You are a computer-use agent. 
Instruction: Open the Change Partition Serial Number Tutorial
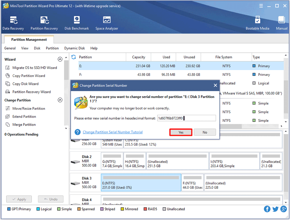pos(113,132)
